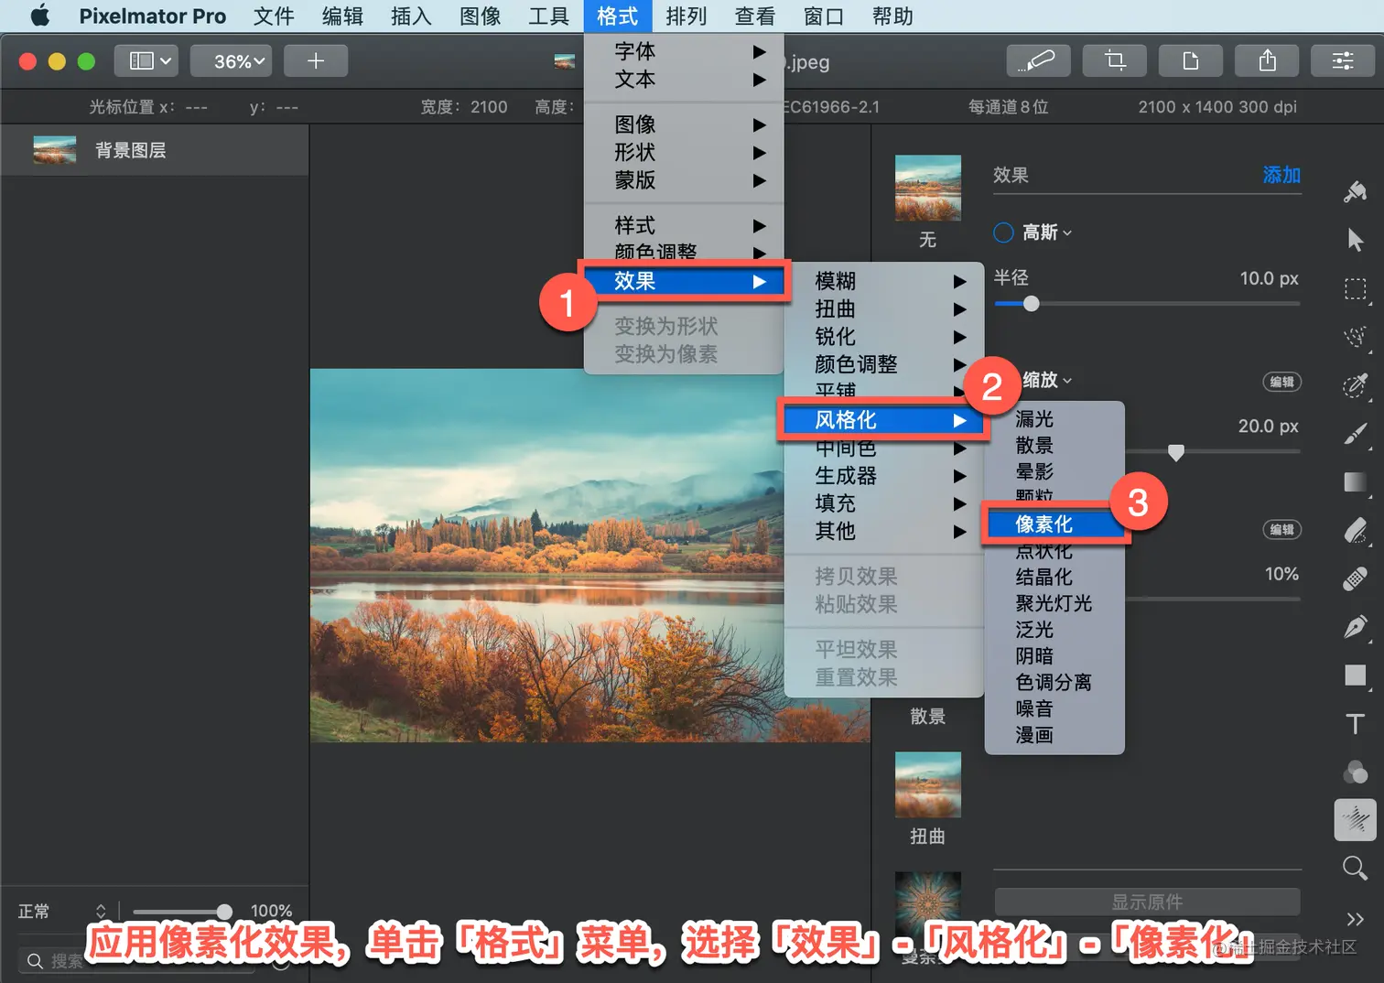Screen dimensions: 1384x983
Task: Choose 色调分离 effect
Action: click(x=1054, y=682)
